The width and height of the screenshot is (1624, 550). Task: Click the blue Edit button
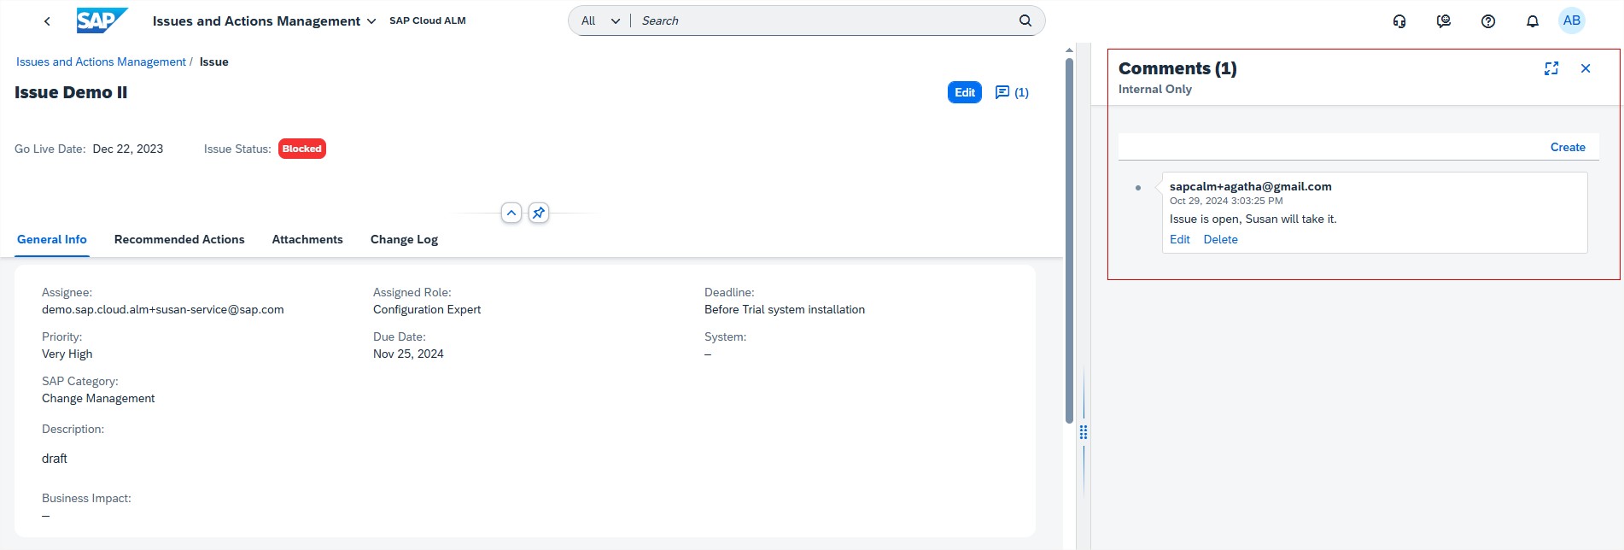964,92
